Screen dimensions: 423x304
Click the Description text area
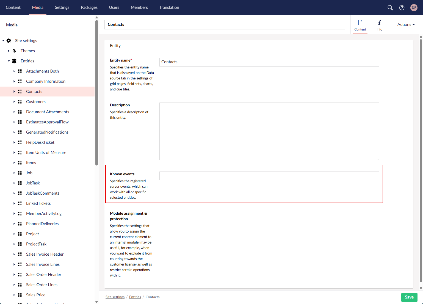click(x=269, y=131)
